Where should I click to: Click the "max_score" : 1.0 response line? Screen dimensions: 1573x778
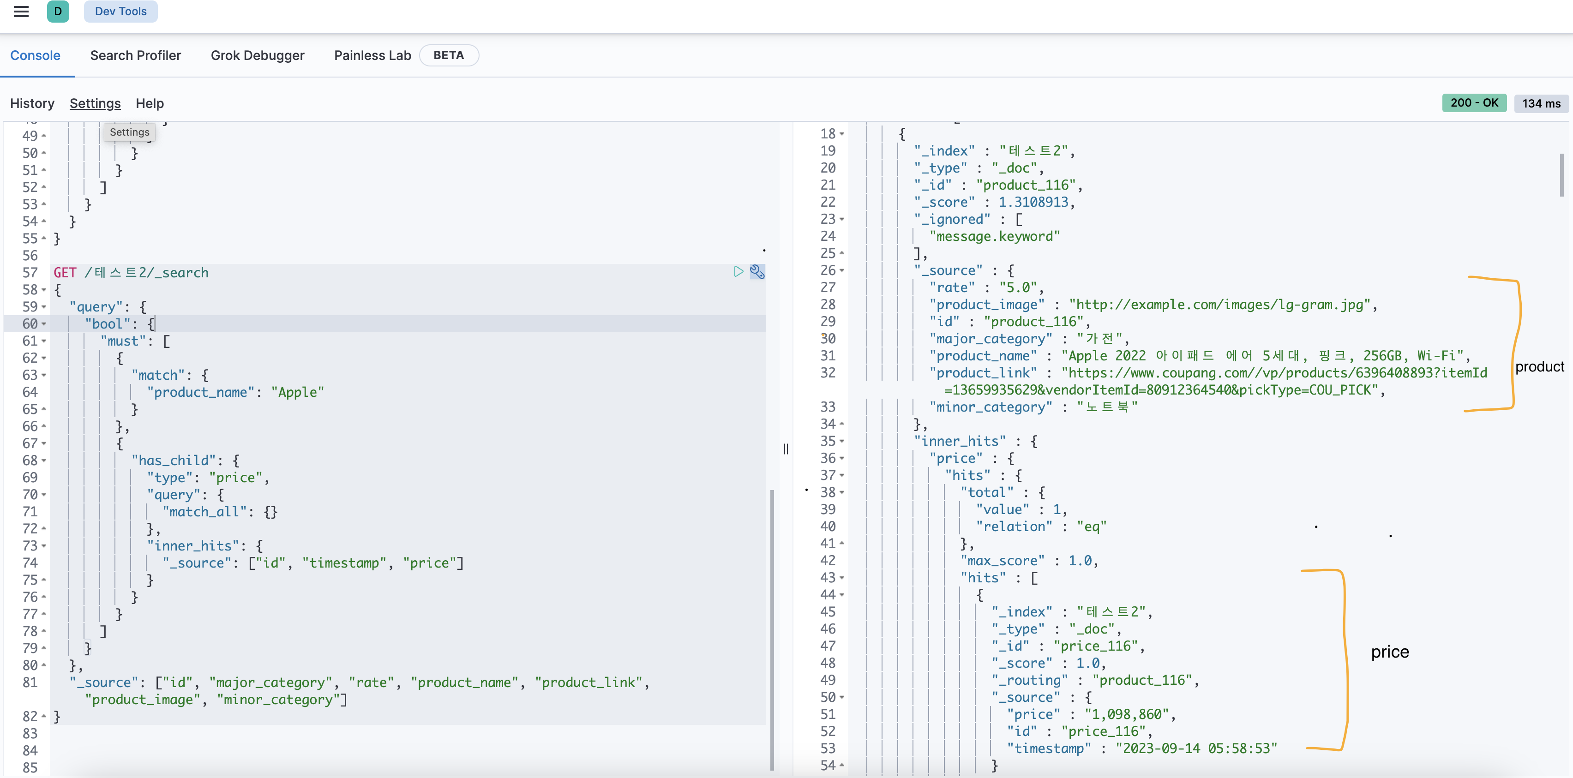[x=1030, y=561]
